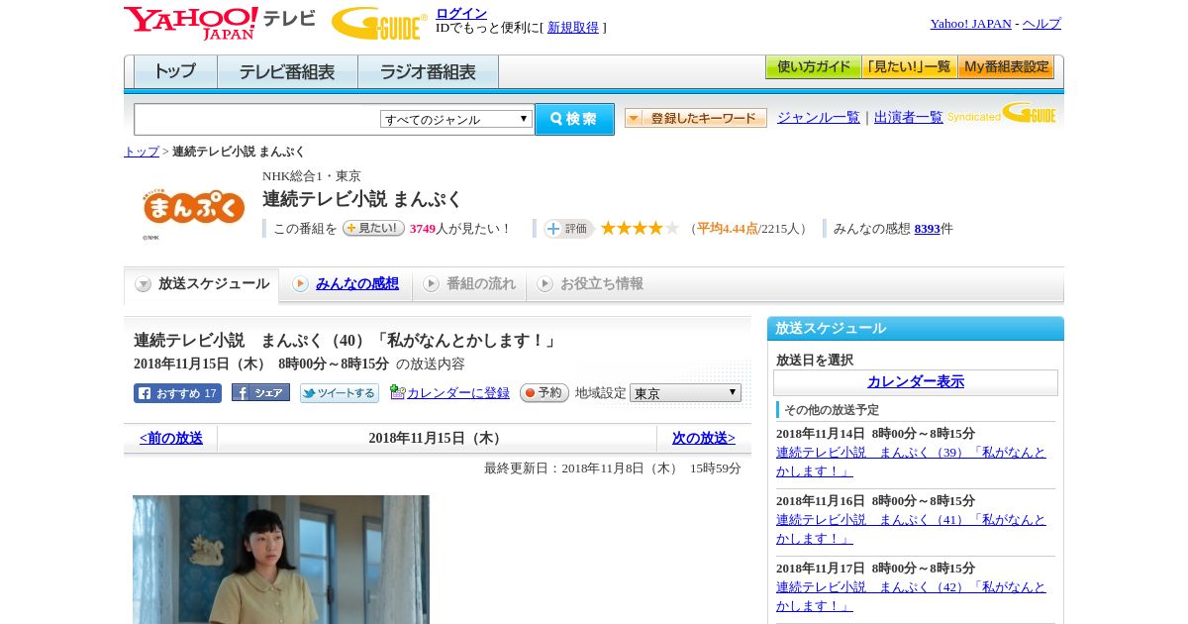Open the Yahoo! JAPAN link
1188x624 pixels.
point(971,24)
